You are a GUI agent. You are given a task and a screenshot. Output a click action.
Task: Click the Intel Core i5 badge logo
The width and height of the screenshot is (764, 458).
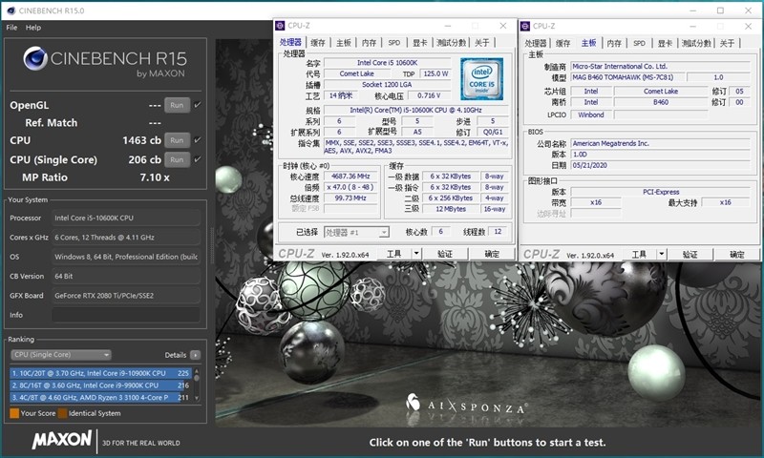481,79
